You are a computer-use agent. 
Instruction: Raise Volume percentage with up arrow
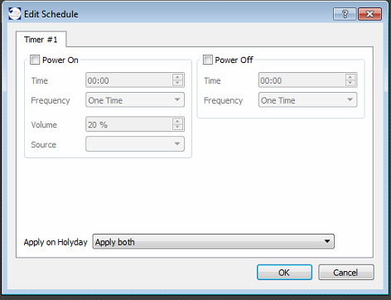point(177,121)
